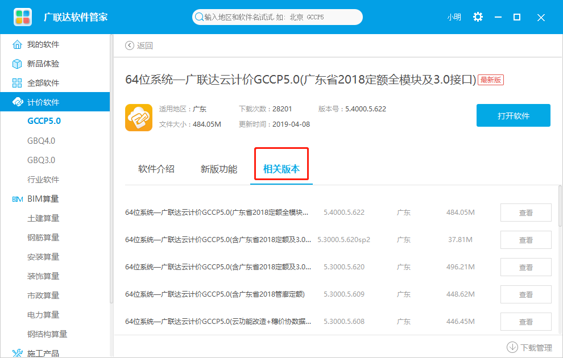Viewport: 563px width, 358px height.
Task: Select 钢筋算量 in the sidebar
Action: 43,238
